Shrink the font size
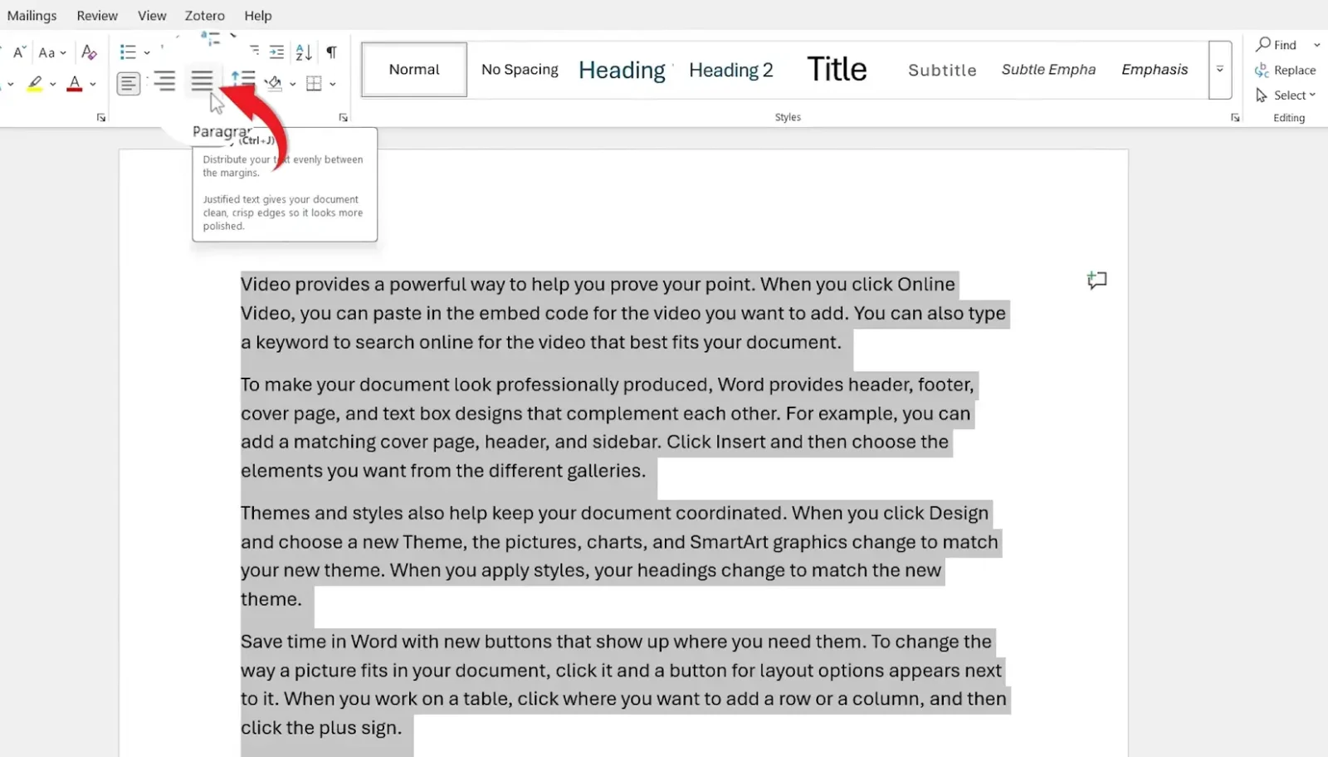This screenshot has width=1328, height=757. point(19,52)
